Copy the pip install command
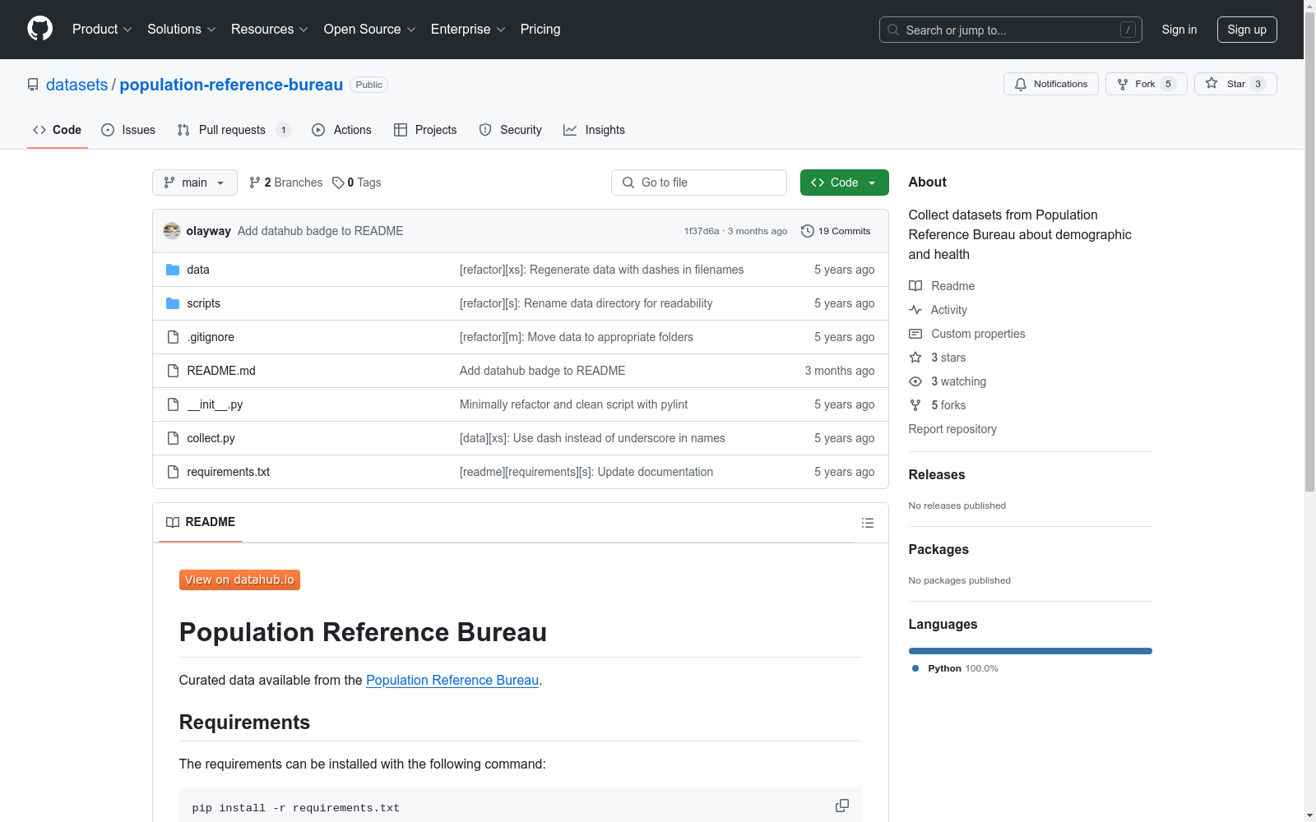The height and width of the screenshot is (822, 1316). pos(842,806)
